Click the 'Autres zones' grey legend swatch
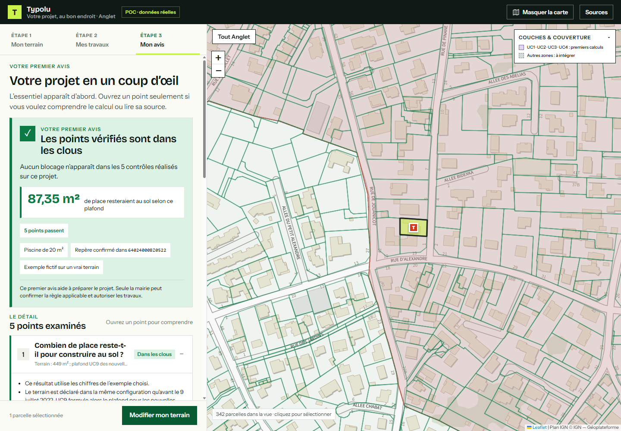The image size is (621, 431). click(x=521, y=56)
